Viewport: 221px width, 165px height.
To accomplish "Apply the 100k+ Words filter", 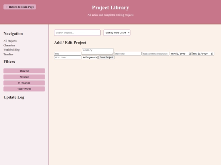I will tap(24, 89).
